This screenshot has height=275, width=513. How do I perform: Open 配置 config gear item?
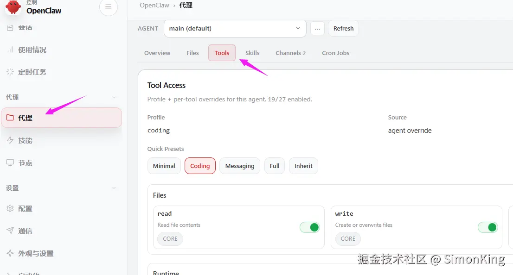tap(61, 208)
